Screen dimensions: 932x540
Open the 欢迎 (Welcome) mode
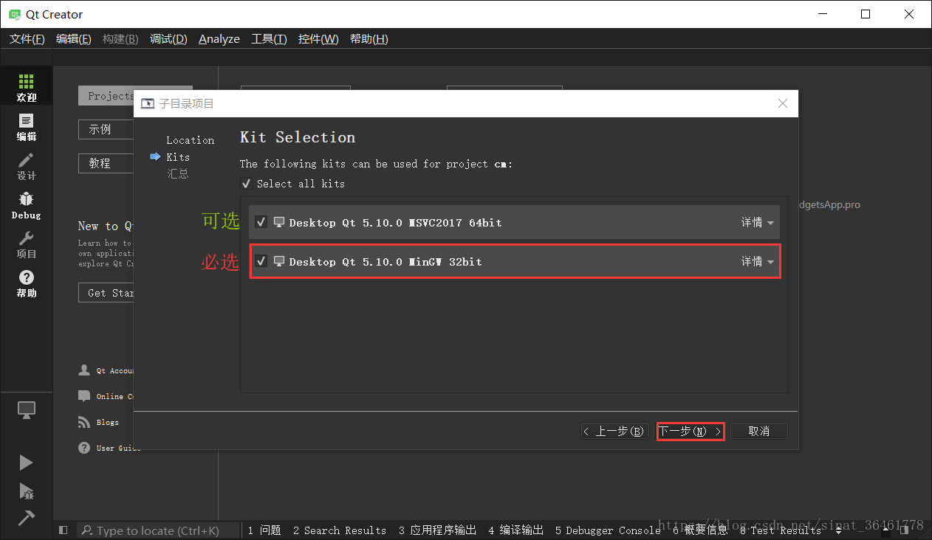(x=27, y=88)
